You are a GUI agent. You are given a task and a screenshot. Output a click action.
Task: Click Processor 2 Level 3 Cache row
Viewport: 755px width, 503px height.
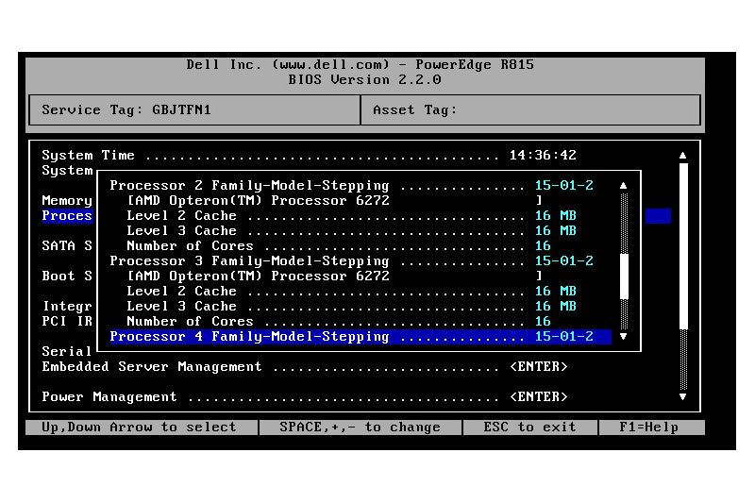click(351, 230)
